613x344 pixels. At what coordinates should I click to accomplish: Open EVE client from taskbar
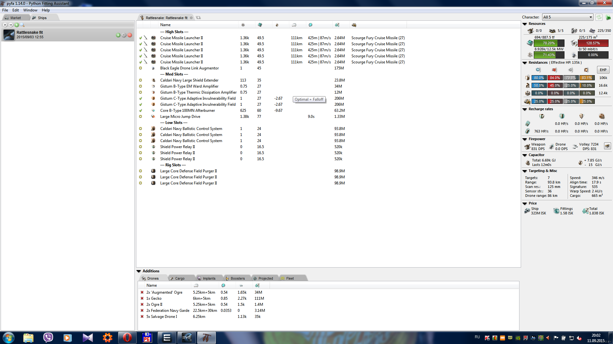pyautogui.click(x=187, y=338)
